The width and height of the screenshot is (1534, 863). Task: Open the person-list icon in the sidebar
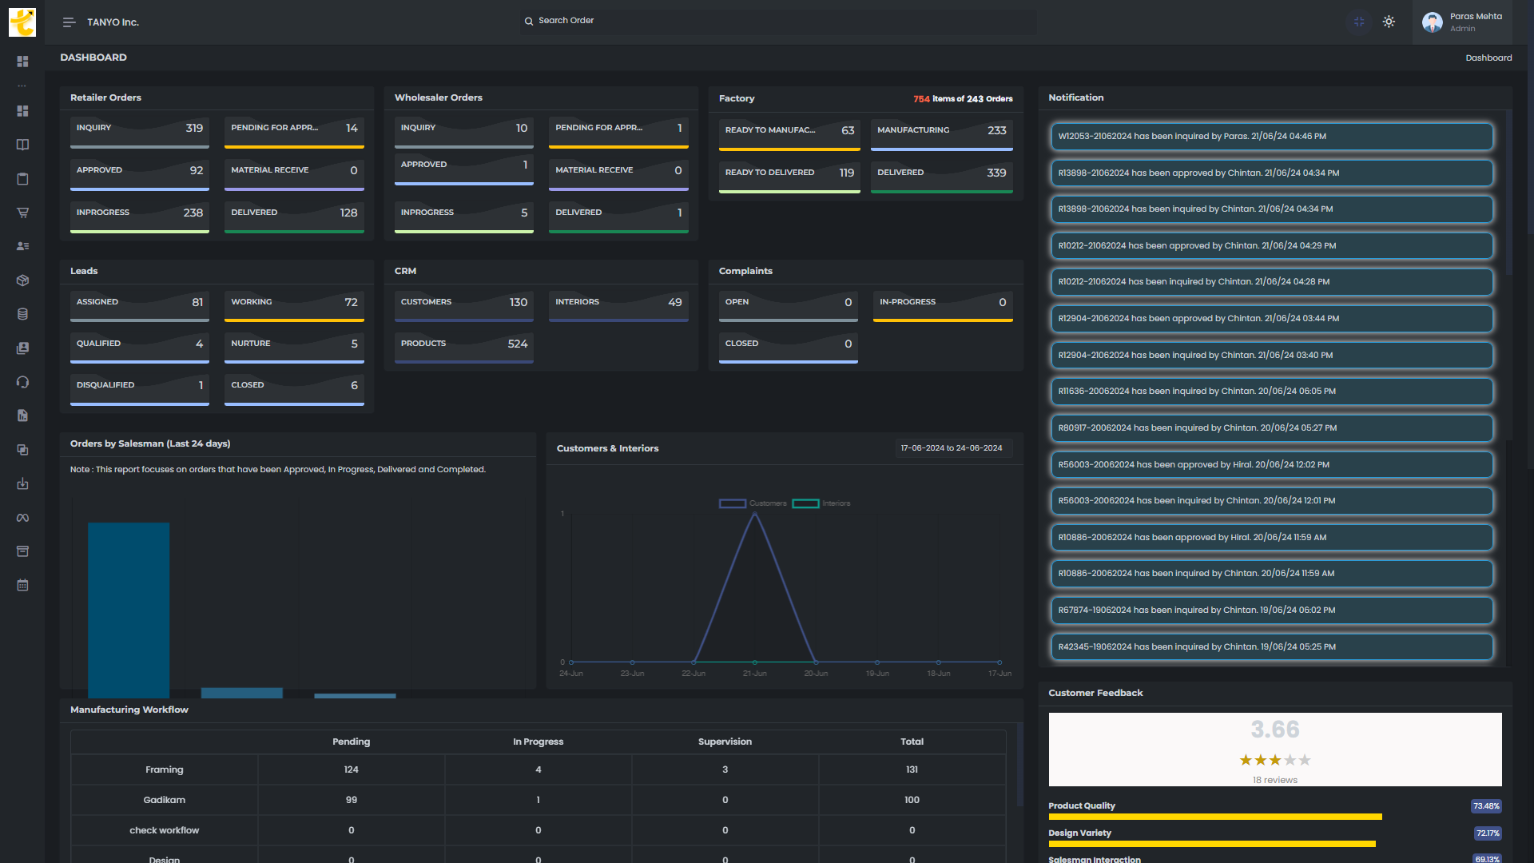point(22,246)
